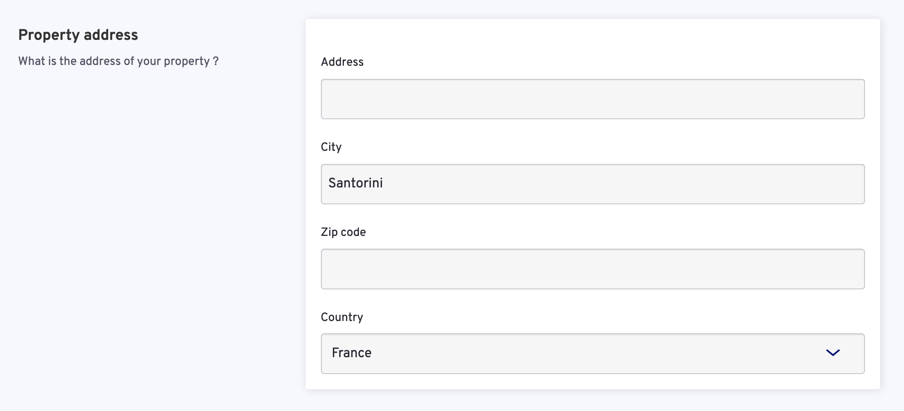Screen dimensions: 904x411
Task: Click the Property address heading
Action: (x=78, y=35)
